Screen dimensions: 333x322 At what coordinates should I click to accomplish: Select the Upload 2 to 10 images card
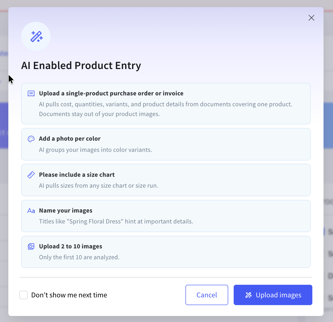point(166,252)
